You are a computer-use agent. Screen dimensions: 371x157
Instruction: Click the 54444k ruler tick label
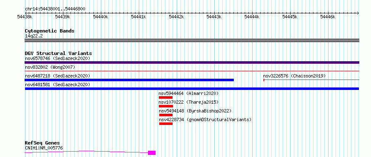252,17
